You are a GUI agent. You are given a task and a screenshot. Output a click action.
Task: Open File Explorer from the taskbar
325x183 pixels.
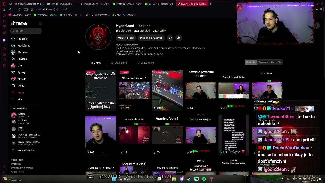[174, 179]
